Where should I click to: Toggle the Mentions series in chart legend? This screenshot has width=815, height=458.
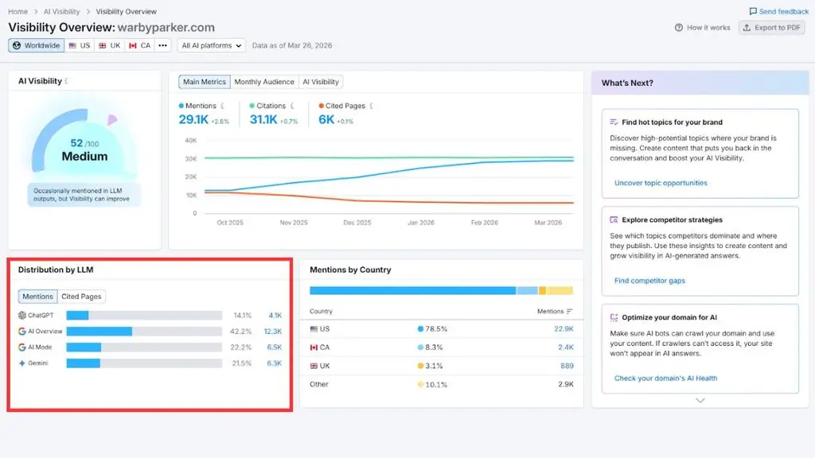click(x=197, y=106)
